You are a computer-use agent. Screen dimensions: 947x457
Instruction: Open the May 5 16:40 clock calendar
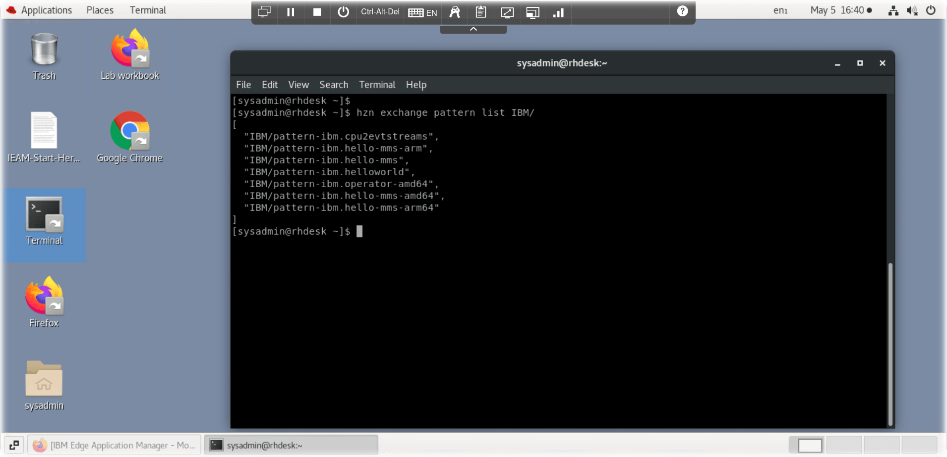[841, 10]
